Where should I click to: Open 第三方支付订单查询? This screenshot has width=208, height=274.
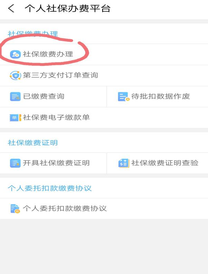[104, 75]
